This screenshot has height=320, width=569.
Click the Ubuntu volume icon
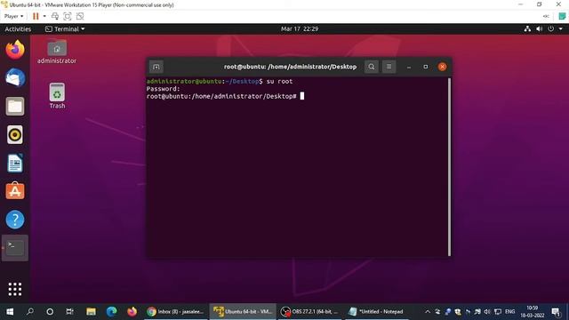coord(540,29)
